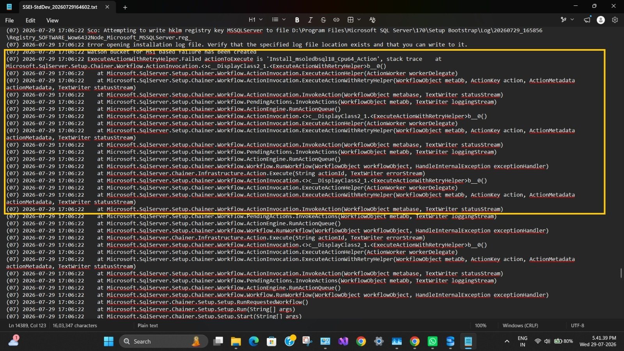Change the UTF-8 encoding in status bar
The height and width of the screenshot is (351, 624).
point(578,326)
